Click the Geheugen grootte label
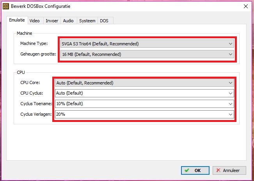 (38, 54)
